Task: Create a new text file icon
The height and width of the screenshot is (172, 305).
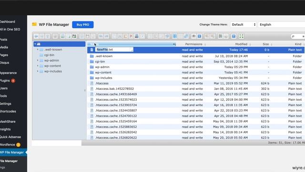Action: coord(69,36)
